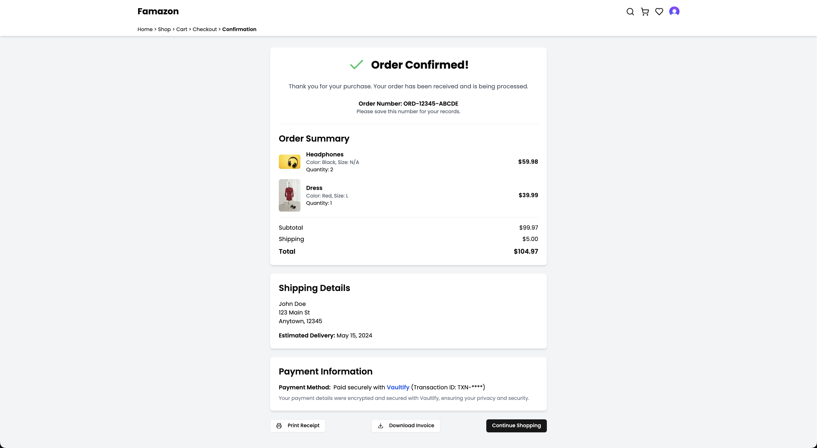Open the search icon in header
The image size is (817, 448).
pos(630,12)
